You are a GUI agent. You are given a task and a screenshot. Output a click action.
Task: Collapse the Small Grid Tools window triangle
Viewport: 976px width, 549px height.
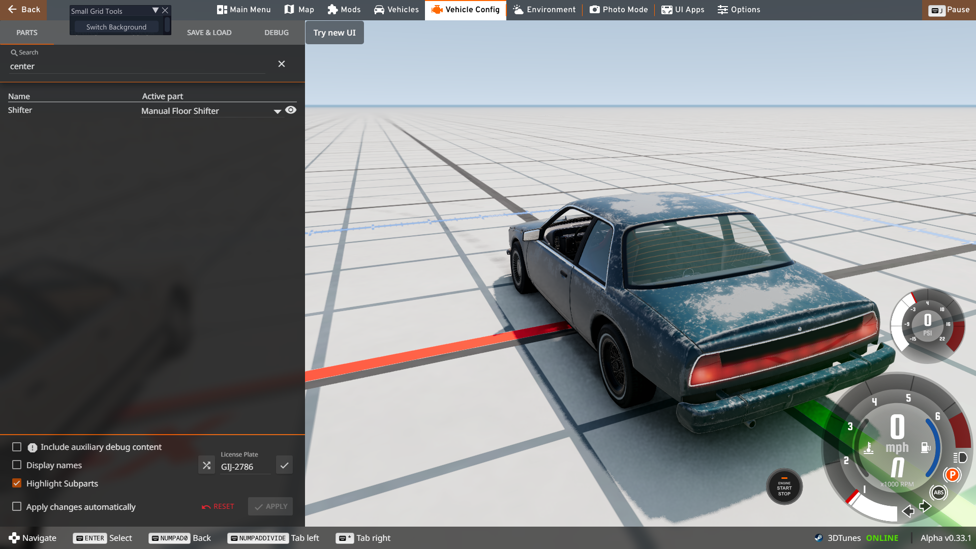coord(156,10)
